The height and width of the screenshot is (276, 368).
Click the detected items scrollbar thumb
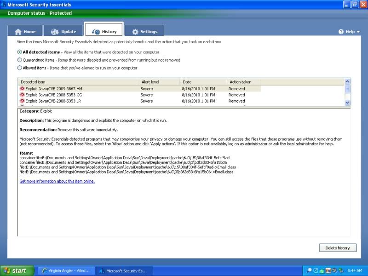(347, 89)
